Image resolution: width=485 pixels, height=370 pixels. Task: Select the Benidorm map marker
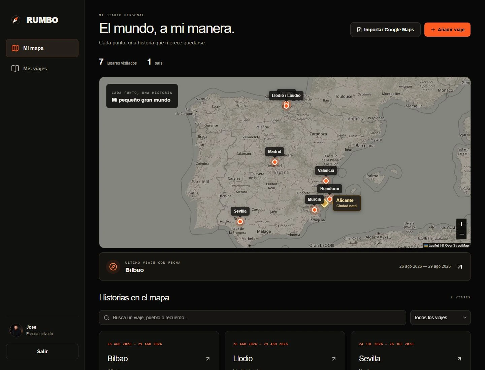pyautogui.click(x=330, y=199)
